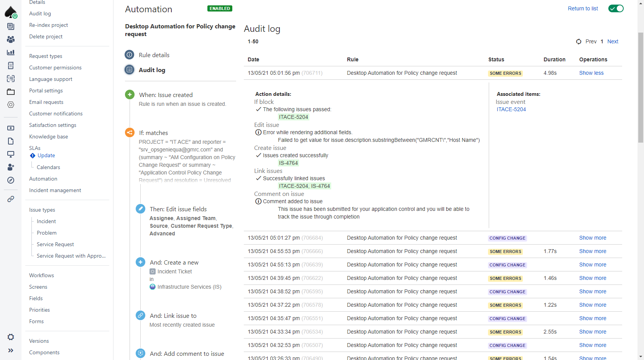Open the Workflows section in the sidebar
This screenshot has height=360, width=644.
[x=41, y=275]
